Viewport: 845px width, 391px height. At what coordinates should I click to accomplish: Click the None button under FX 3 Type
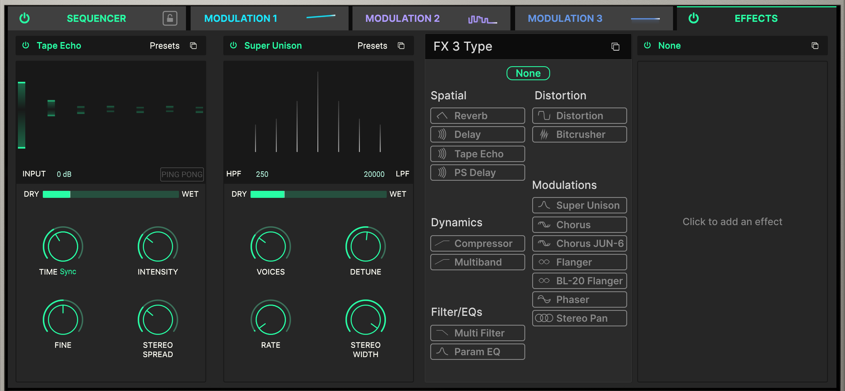(528, 73)
